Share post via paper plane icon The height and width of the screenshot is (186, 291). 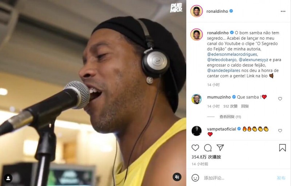coord(220,147)
